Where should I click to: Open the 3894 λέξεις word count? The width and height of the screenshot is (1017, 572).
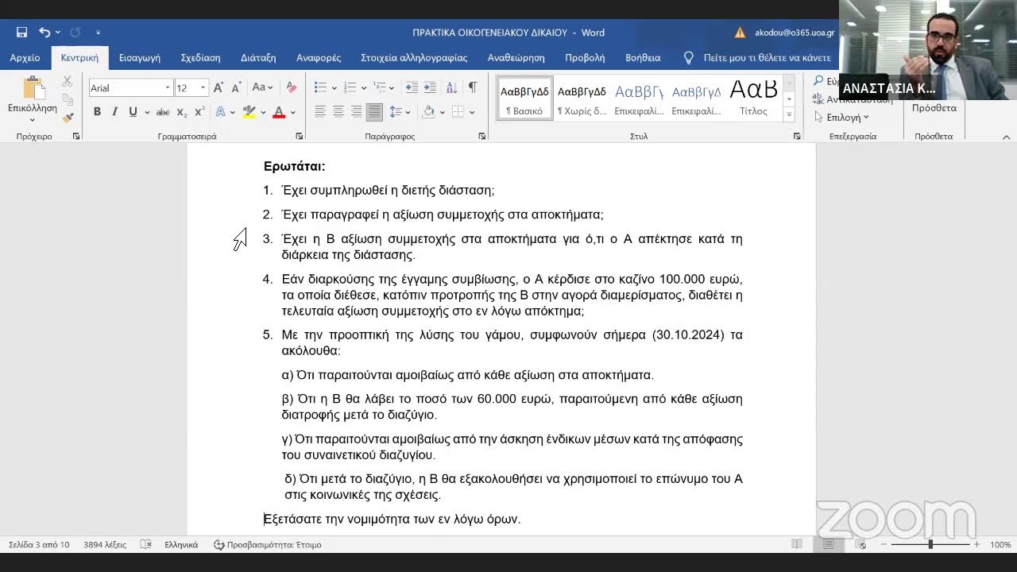[105, 545]
